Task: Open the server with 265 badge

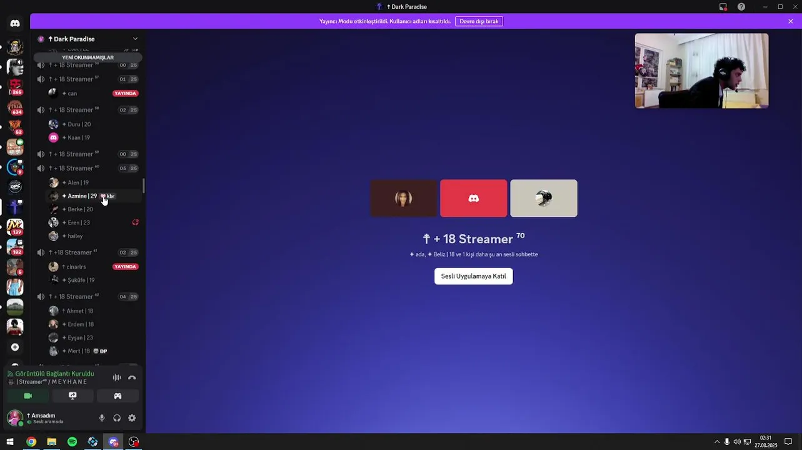Action: click(x=15, y=87)
